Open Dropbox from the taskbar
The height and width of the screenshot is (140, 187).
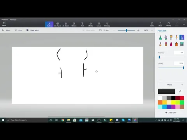93,120
